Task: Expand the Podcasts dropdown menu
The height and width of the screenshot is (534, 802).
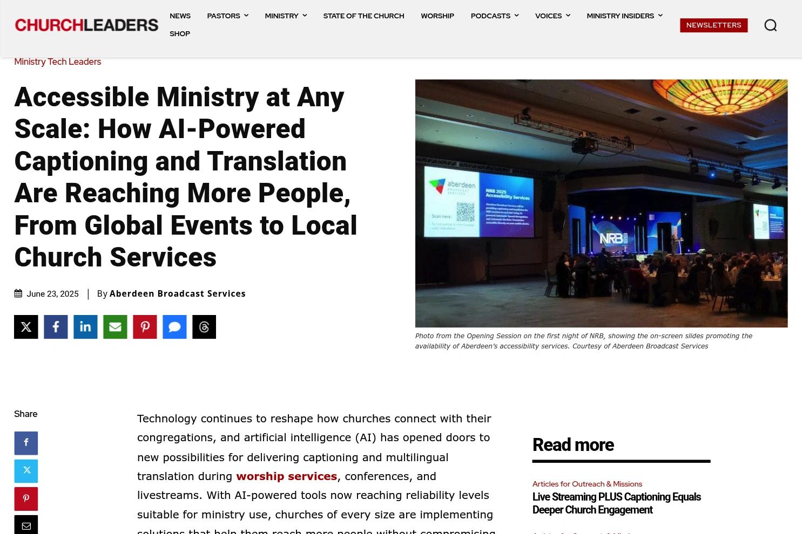Action: pyautogui.click(x=495, y=16)
